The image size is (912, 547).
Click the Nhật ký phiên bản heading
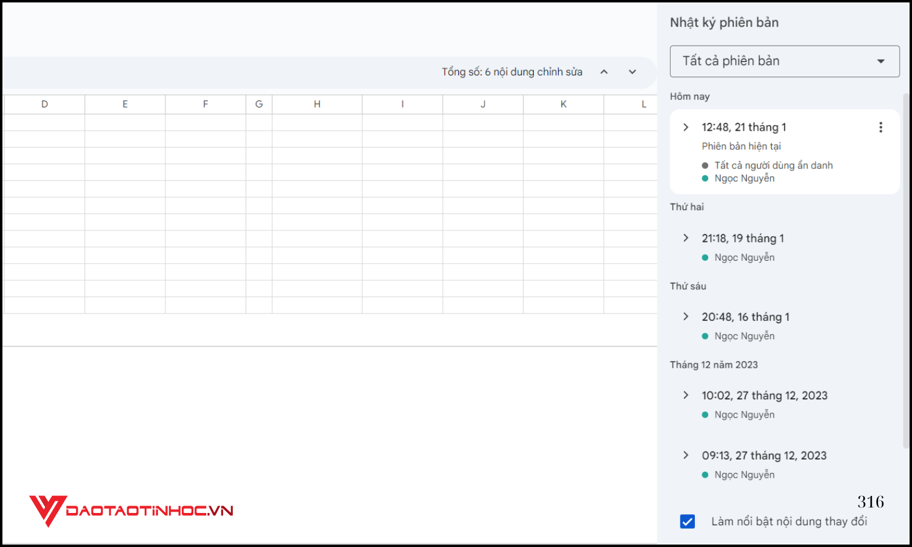click(x=724, y=22)
